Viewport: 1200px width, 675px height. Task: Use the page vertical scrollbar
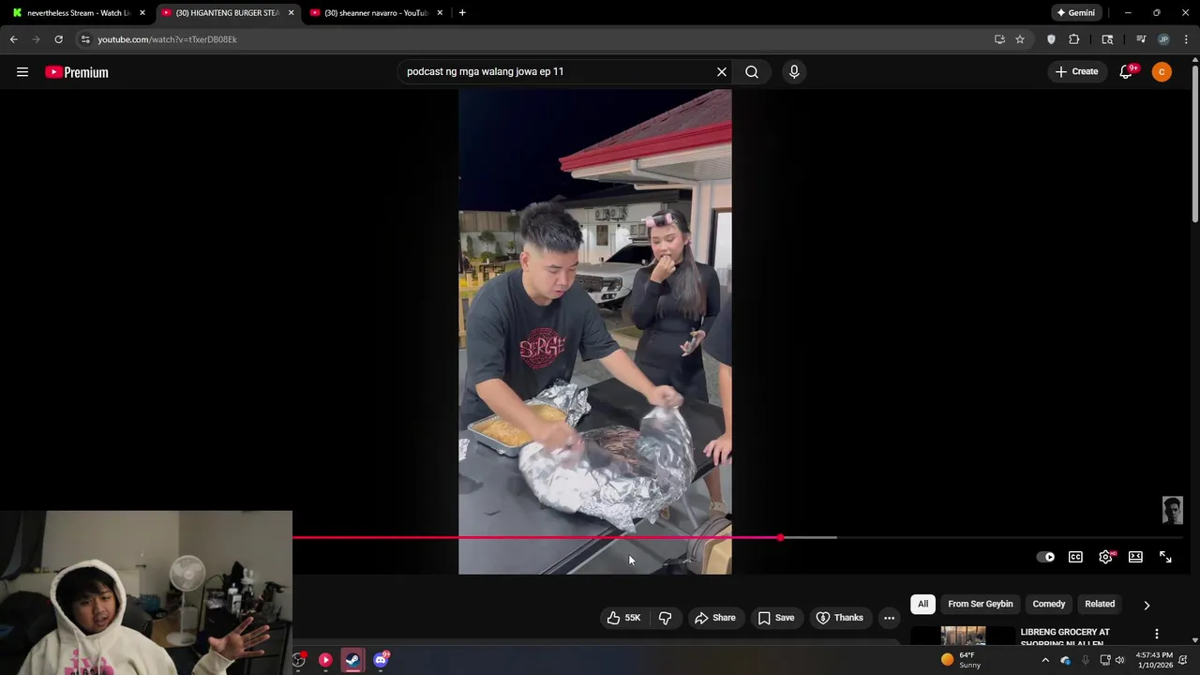1194,141
